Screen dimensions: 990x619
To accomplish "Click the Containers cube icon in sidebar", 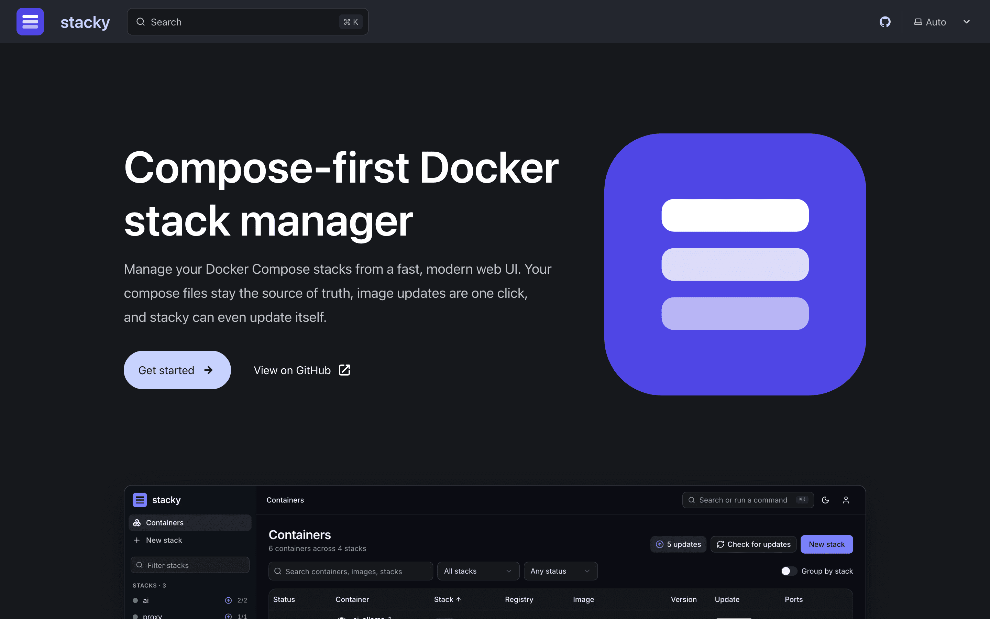I will pos(137,523).
